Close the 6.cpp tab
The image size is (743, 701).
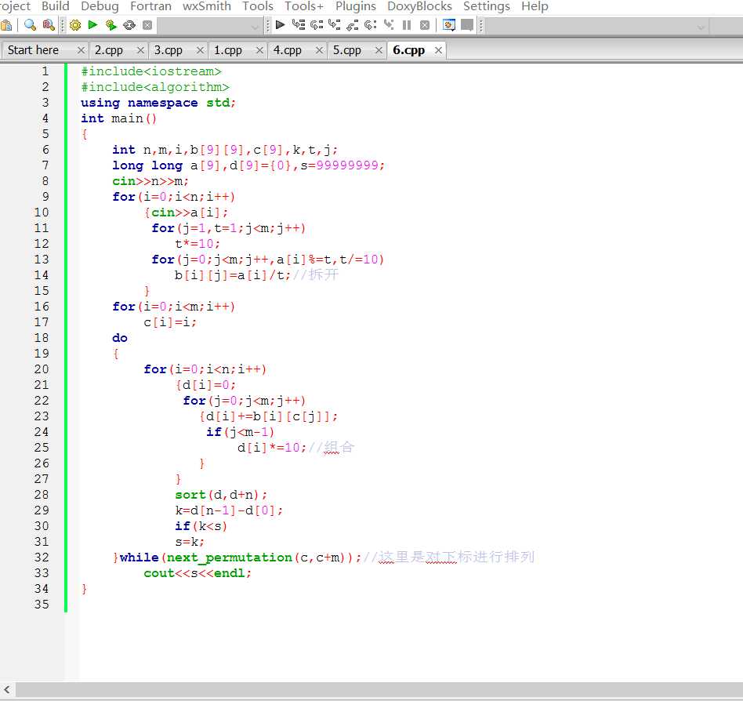point(438,50)
